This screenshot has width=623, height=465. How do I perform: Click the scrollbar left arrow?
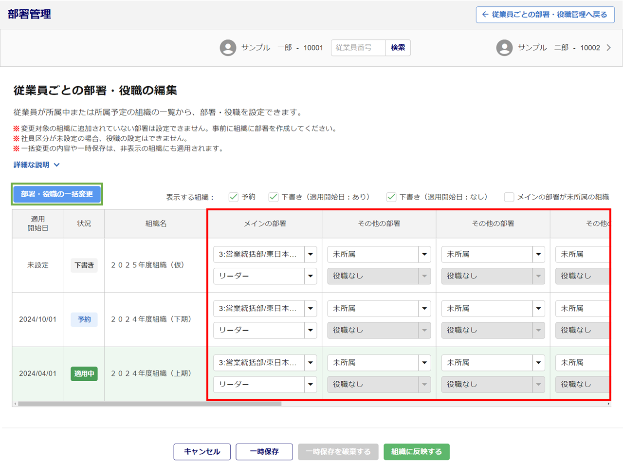point(15,404)
